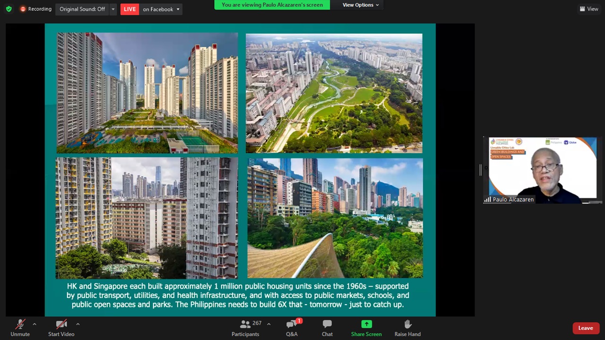
Task: Open the Q&A panel
Action: click(292, 328)
